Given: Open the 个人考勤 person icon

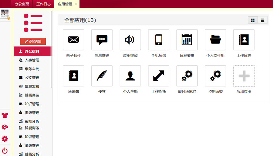Looking at the screenshot, I should (x=130, y=76).
